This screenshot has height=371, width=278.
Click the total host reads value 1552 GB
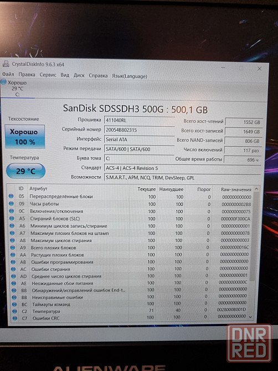click(244, 122)
